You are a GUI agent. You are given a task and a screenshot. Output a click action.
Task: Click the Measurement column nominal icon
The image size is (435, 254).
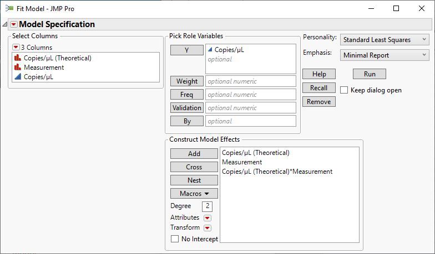[x=17, y=68]
